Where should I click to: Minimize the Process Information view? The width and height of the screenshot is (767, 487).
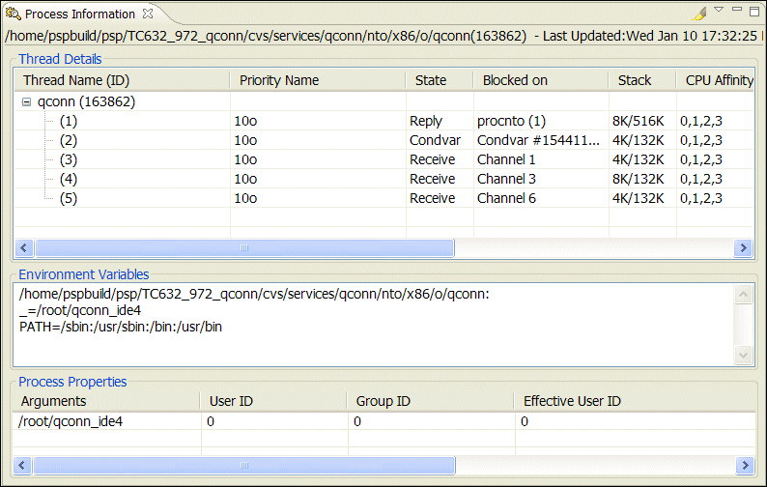(738, 11)
